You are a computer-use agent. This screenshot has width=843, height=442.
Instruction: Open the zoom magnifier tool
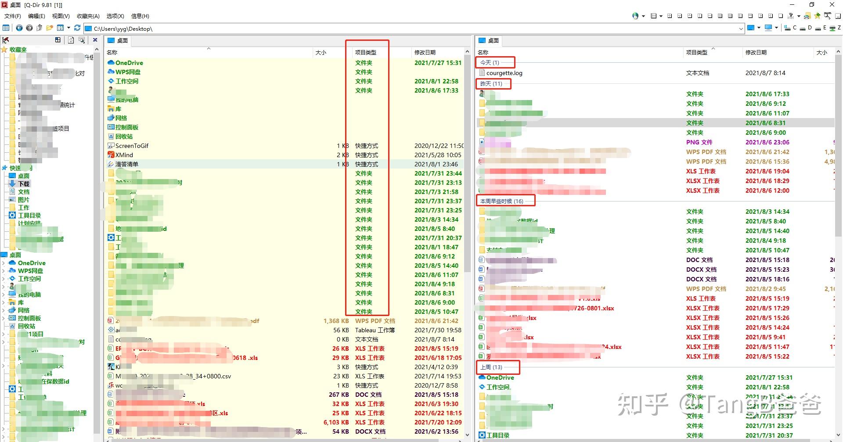828,16
